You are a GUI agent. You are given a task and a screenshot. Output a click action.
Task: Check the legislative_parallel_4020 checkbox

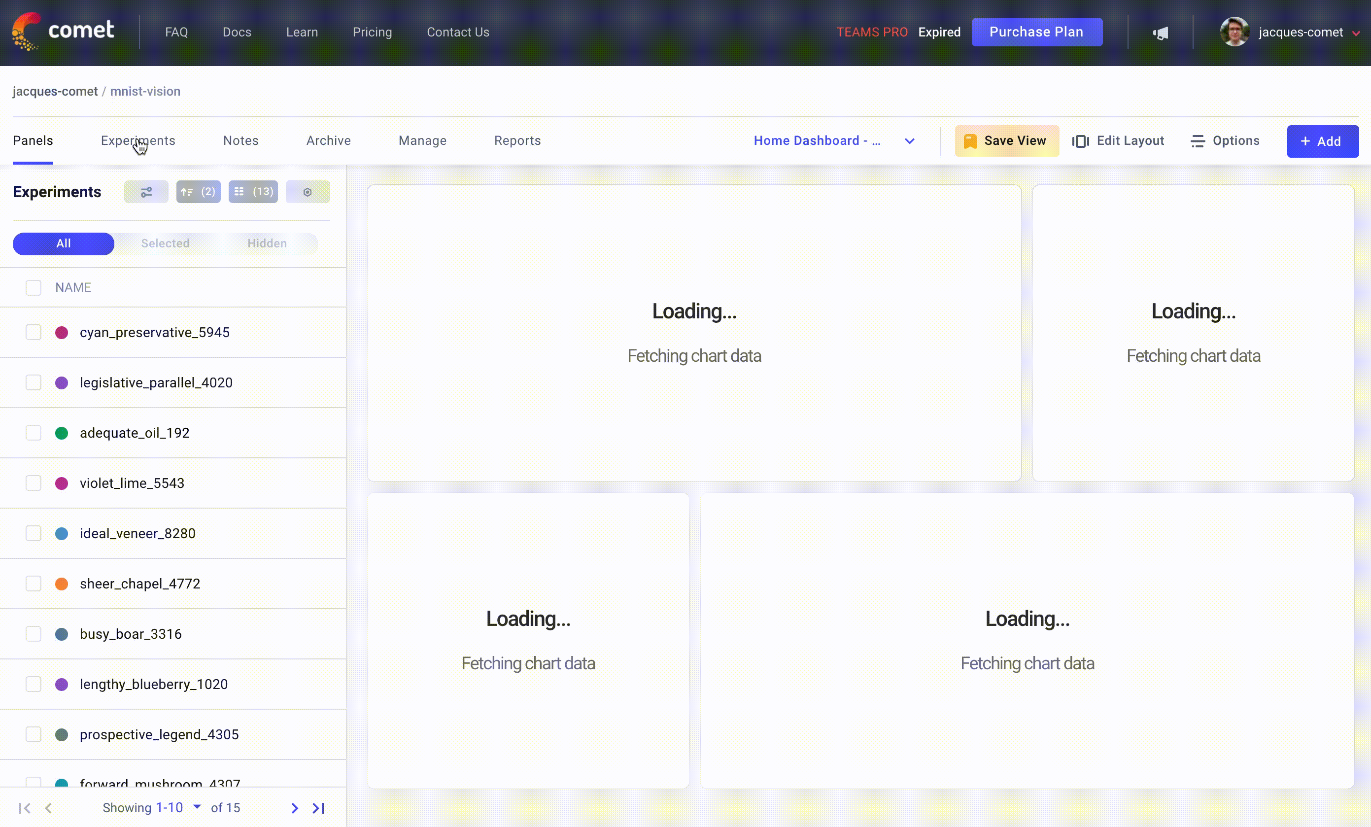tap(34, 383)
